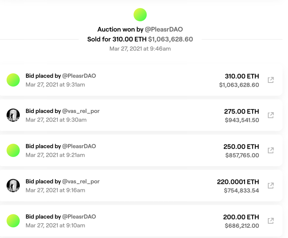Open external link for 310.00 ETH bid
The width and height of the screenshot is (288, 238).
(x=271, y=80)
